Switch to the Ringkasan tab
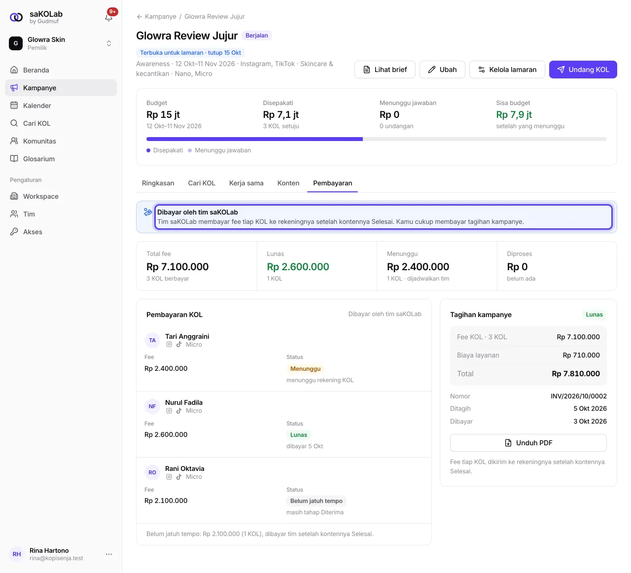631x573 pixels. [x=158, y=183]
